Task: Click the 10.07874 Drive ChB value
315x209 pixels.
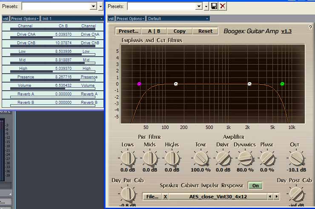Action: [x=63, y=43]
